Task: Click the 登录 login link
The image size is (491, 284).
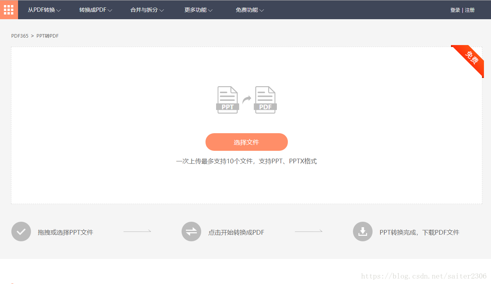Action: (x=455, y=10)
